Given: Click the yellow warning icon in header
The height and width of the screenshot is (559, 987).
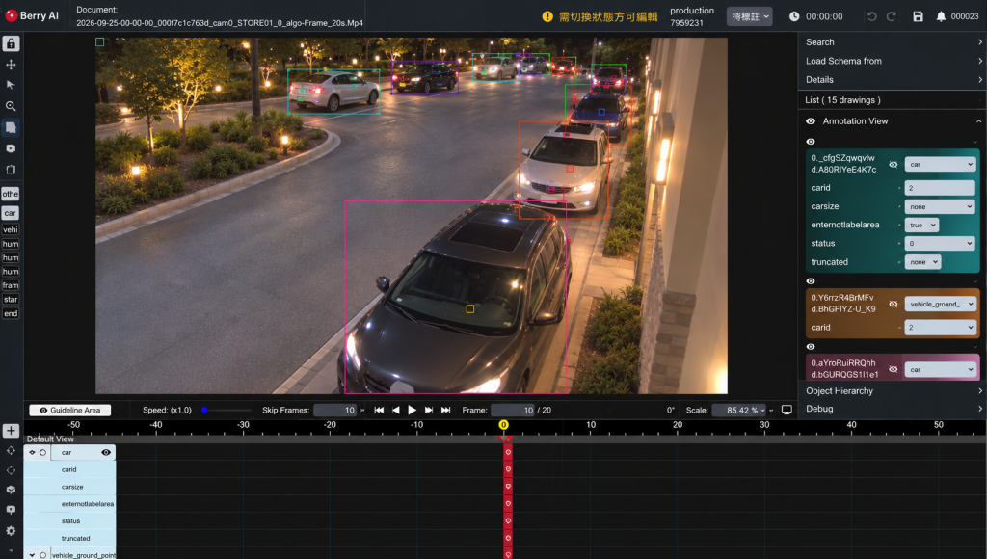Looking at the screenshot, I should click(547, 16).
